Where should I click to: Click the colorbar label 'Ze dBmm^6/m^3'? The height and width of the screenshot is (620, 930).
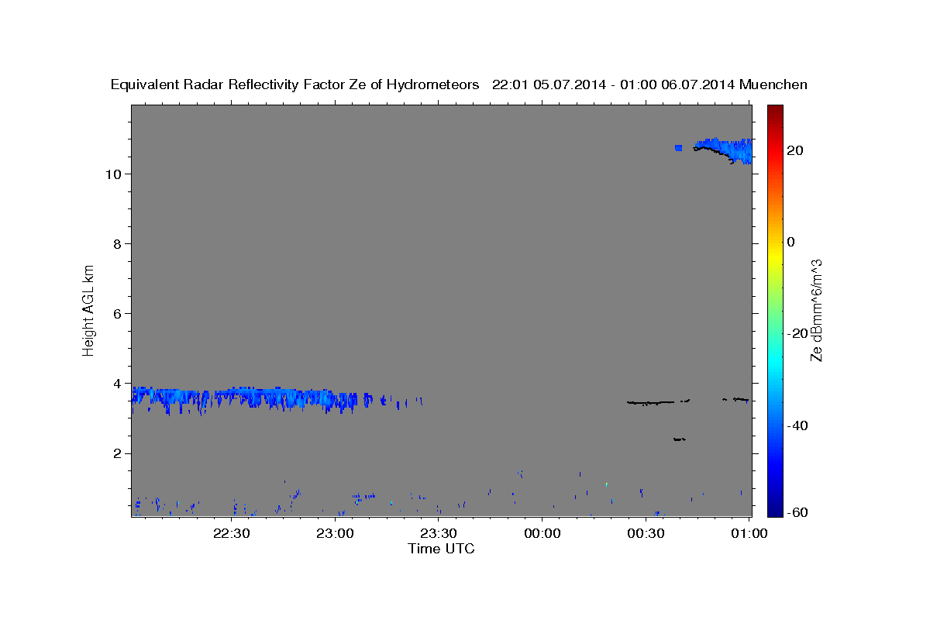click(816, 309)
